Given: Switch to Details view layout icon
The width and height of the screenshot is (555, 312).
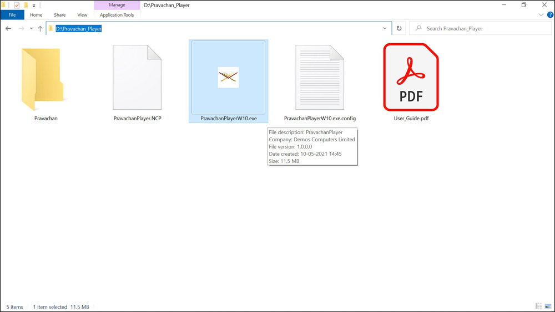Looking at the screenshot, I should [x=539, y=306].
